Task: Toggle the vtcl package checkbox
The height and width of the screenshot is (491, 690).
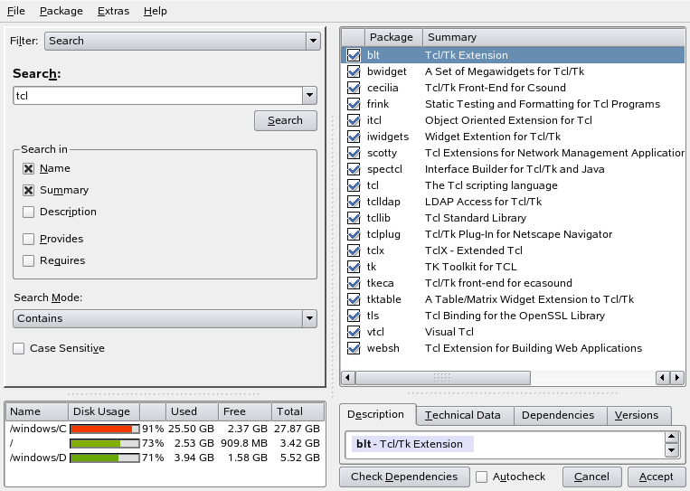Action: click(x=354, y=332)
